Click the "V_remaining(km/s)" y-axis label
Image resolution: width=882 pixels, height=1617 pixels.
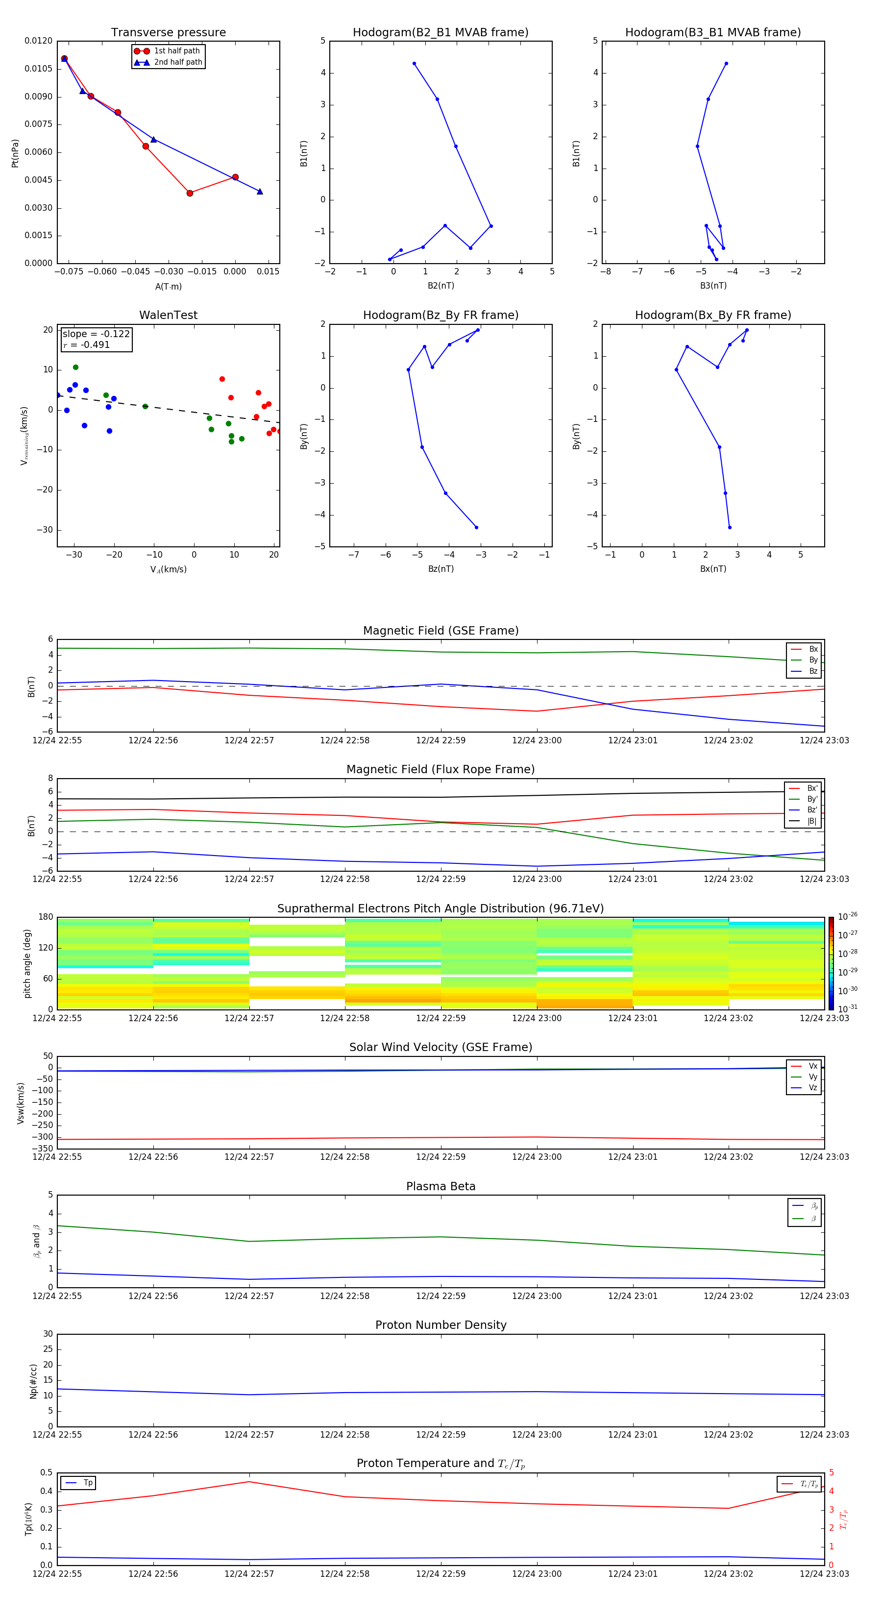24,436
